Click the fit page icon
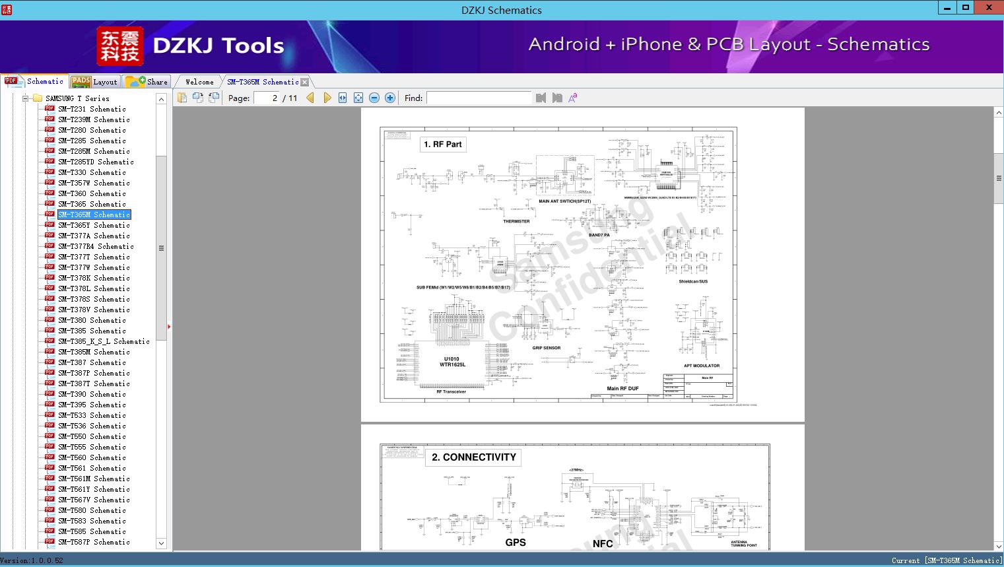This screenshot has width=1004, height=567. click(x=358, y=98)
